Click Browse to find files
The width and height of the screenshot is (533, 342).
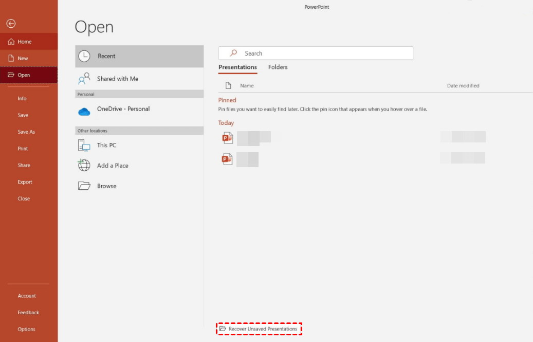click(139, 186)
